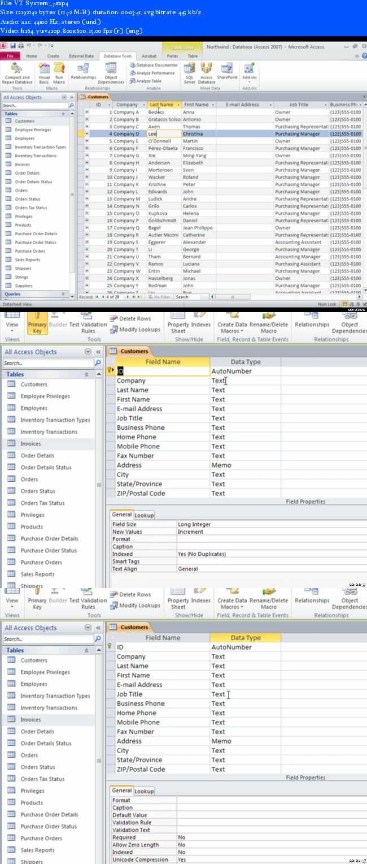Open the First Name column dropdown arrow

coord(213,105)
